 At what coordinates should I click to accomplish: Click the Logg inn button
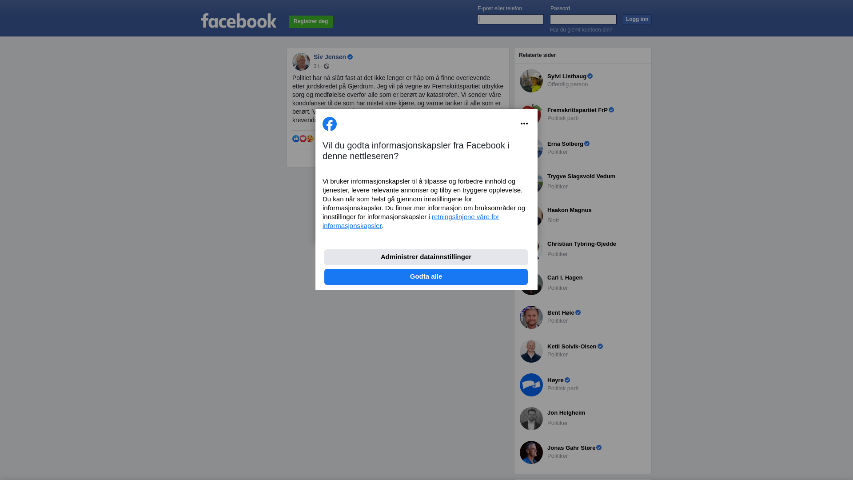point(637,20)
